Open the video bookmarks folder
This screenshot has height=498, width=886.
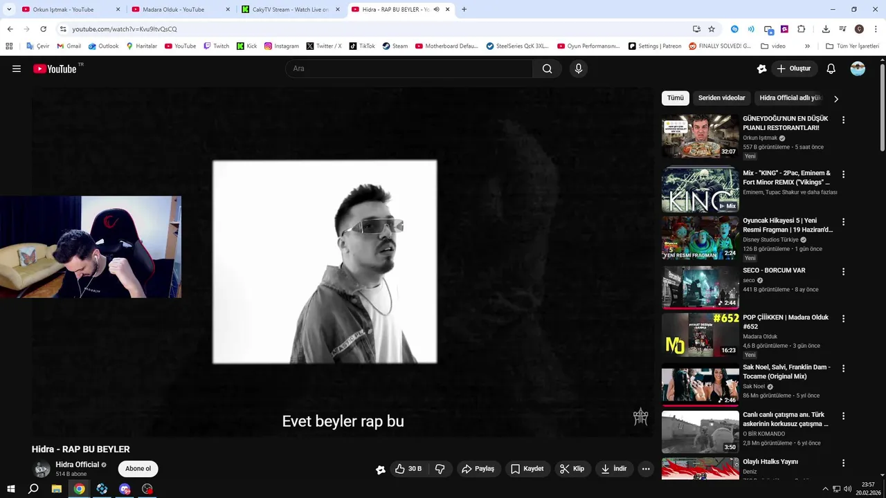click(x=772, y=46)
